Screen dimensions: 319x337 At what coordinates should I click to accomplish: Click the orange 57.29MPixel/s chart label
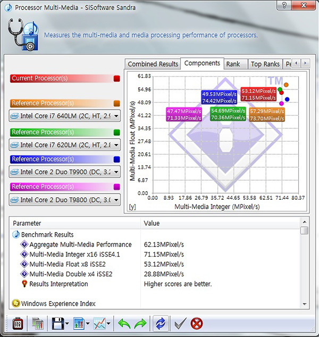tap(267, 114)
